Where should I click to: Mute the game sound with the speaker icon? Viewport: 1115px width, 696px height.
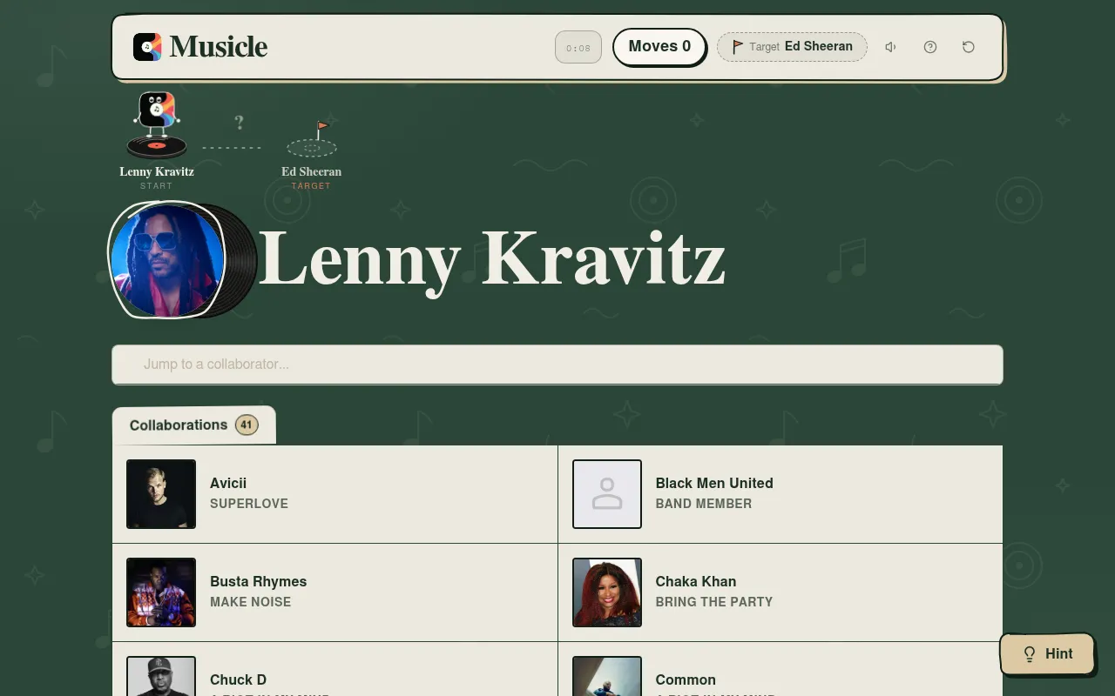(890, 47)
